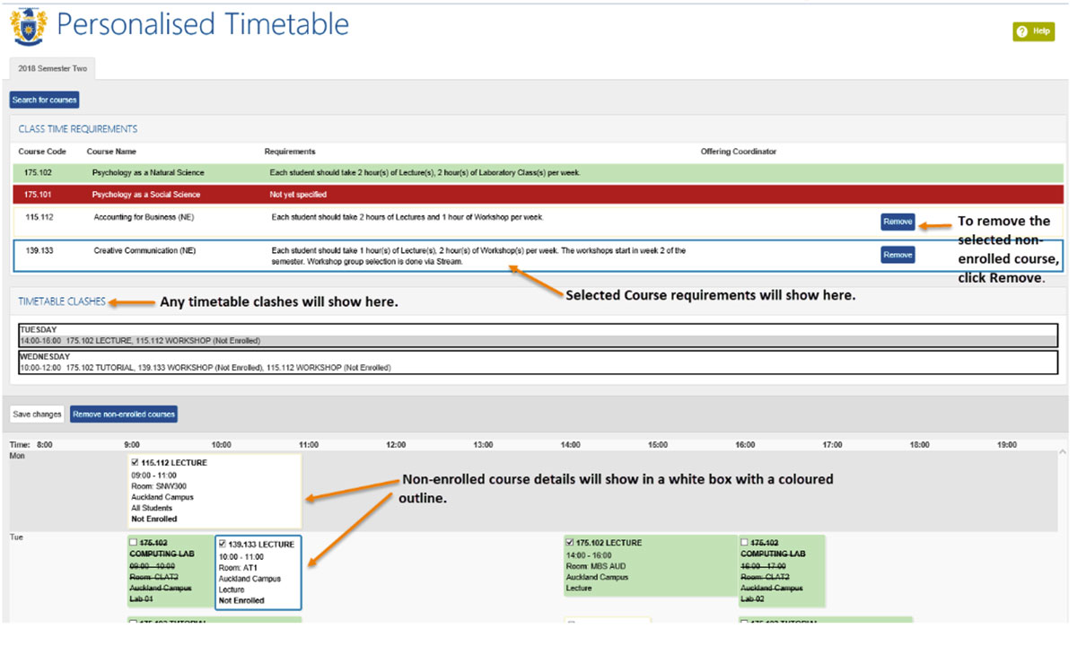The width and height of the screenshot is (1077, 646).
Task: Click the Save changes button
Action: (37, 414)
